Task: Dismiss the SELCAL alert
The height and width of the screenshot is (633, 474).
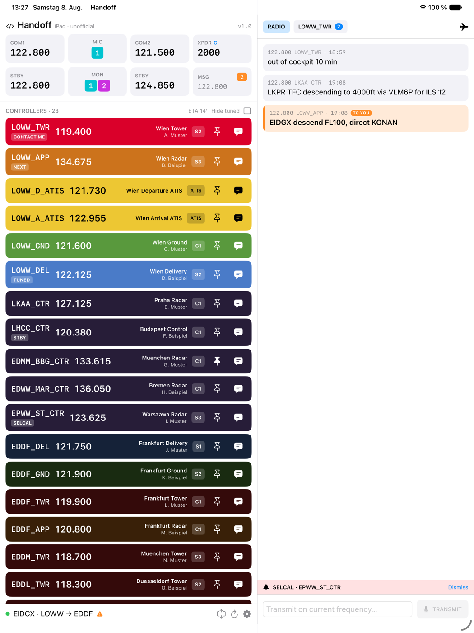Action: pyautogui.click(x=458, y=587)
